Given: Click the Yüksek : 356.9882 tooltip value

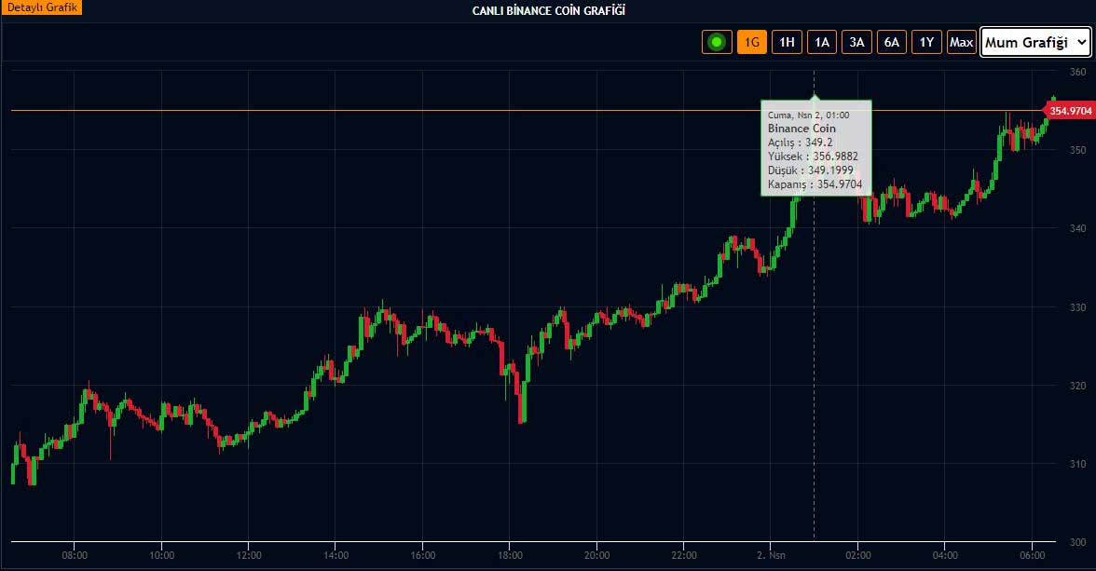Looking at the screenshot, I should pos(813,156).
